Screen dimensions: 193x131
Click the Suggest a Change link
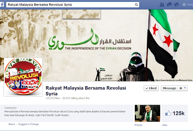pos(28,124)
